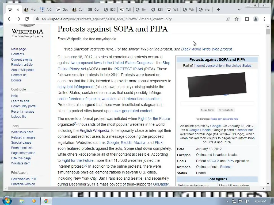Open Wikidata item link
Screen dimensions: 274x205
21,163
